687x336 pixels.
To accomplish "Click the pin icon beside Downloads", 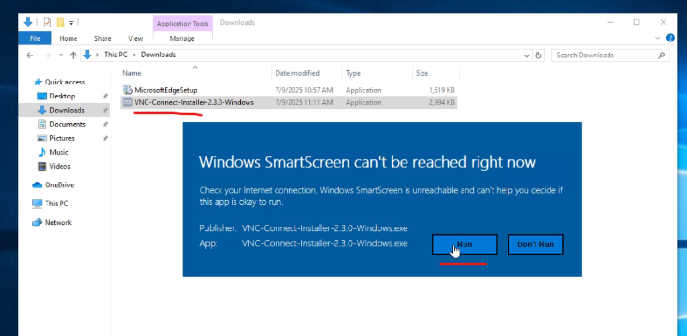I will (105, 110).
